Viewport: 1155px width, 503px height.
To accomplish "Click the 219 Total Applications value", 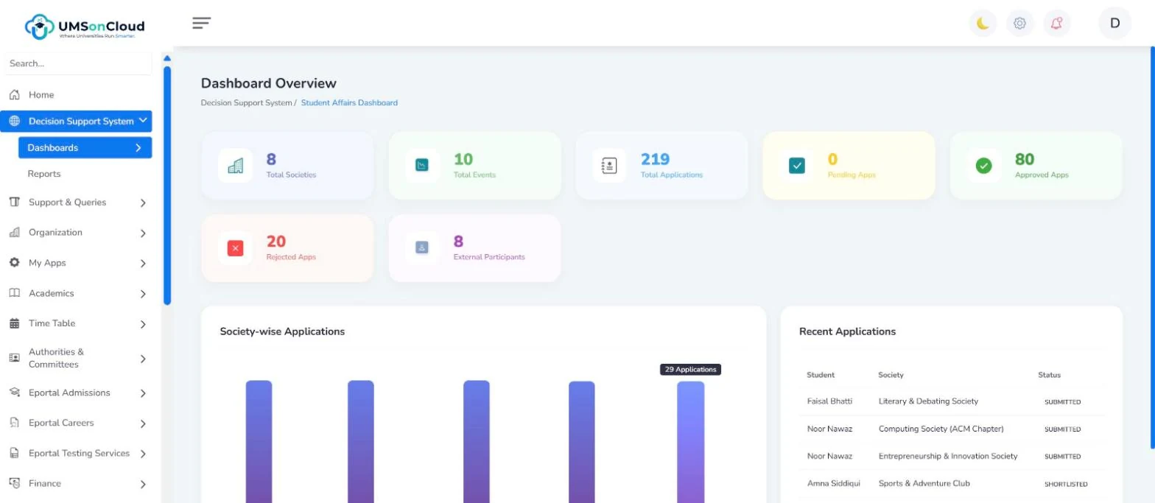I will coord(655,159).
